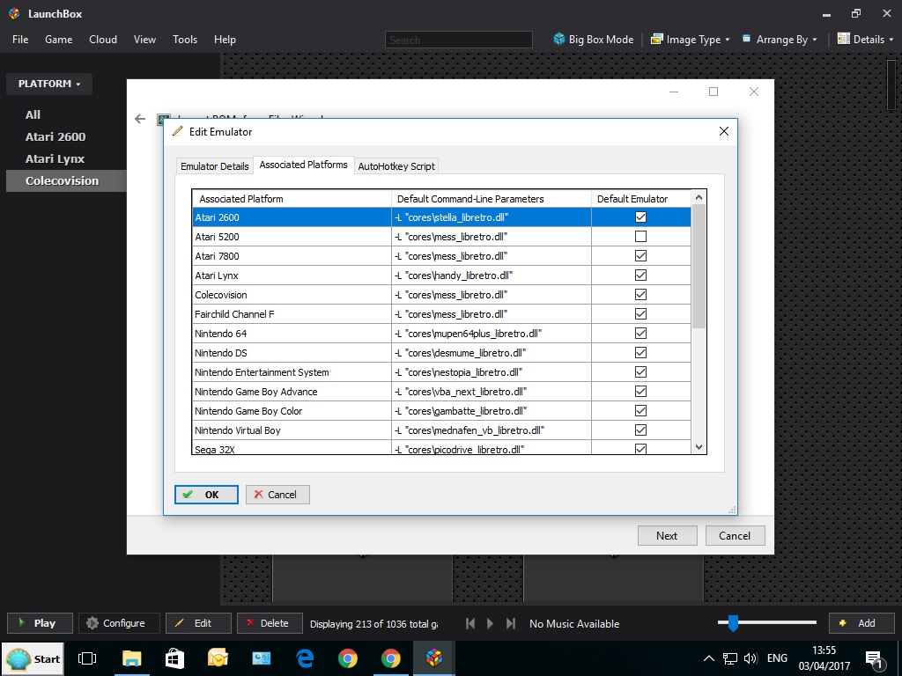
Task: Click the Delete button
Action: [x=270, y=623]
